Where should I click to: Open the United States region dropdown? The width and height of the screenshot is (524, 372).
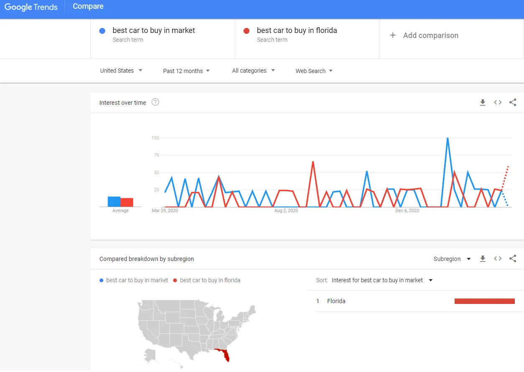click(121, 71)
